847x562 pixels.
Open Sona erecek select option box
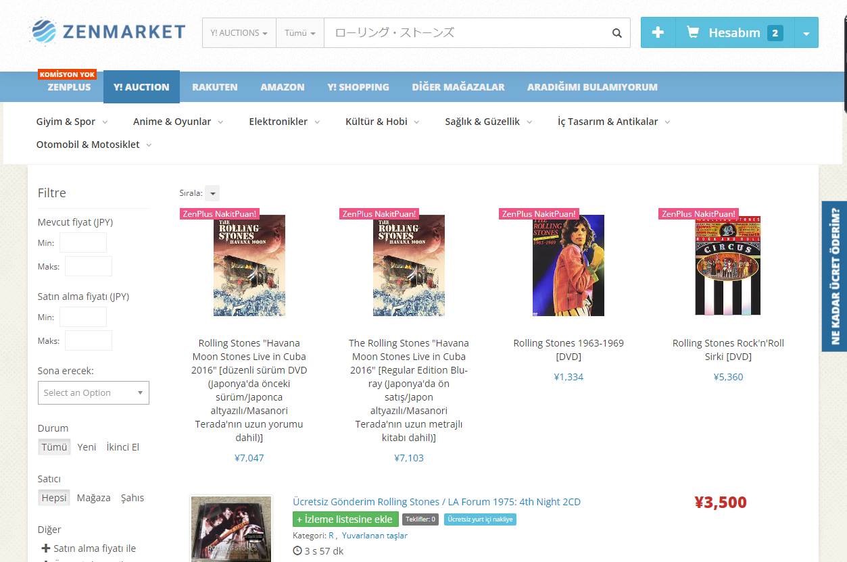93,393
